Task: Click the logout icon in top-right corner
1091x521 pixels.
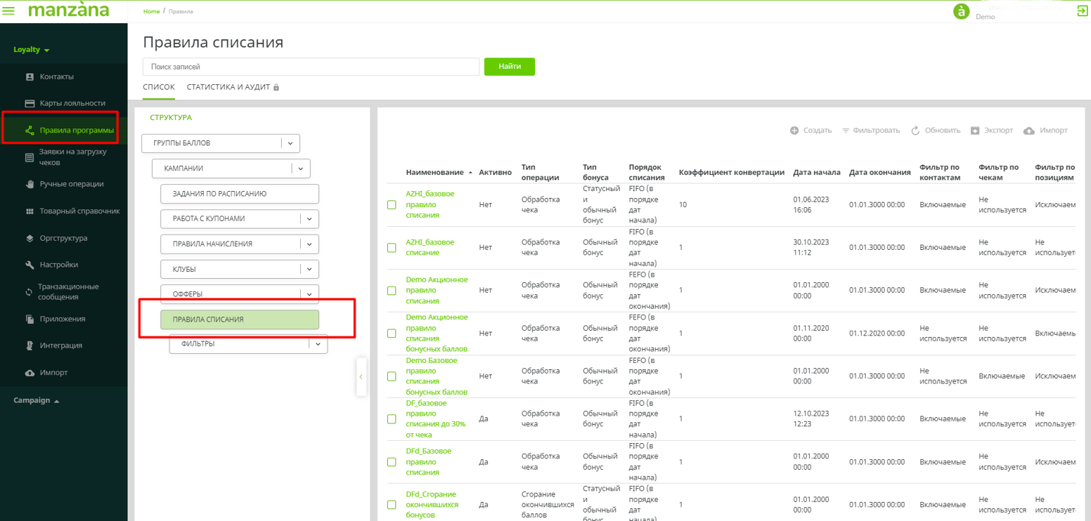Action: pyautogui.click(x=1082, y=11)
